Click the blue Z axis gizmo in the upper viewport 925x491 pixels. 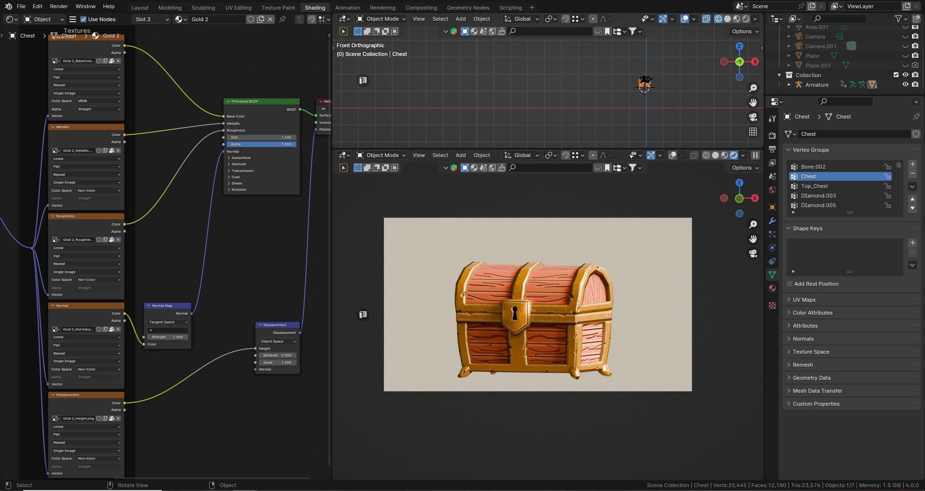tap(740, 46)
